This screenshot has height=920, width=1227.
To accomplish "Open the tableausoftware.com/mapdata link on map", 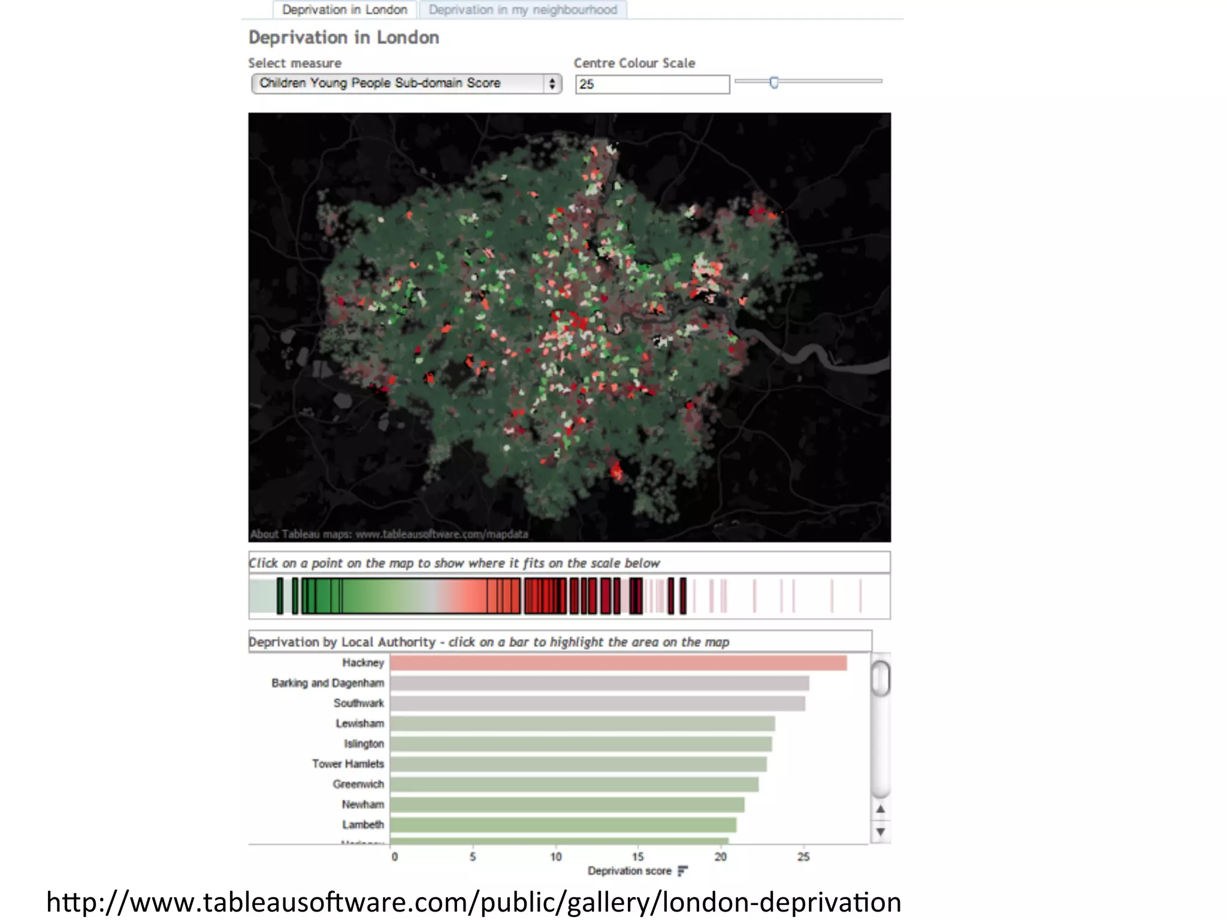I will [442, 534].
